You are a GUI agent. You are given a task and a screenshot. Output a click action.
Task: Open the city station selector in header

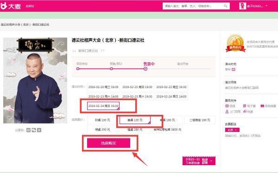point(30,6)
